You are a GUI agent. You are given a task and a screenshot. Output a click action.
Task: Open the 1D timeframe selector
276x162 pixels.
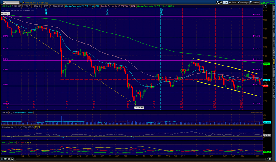pyautogui.click(x=226, y=3)
